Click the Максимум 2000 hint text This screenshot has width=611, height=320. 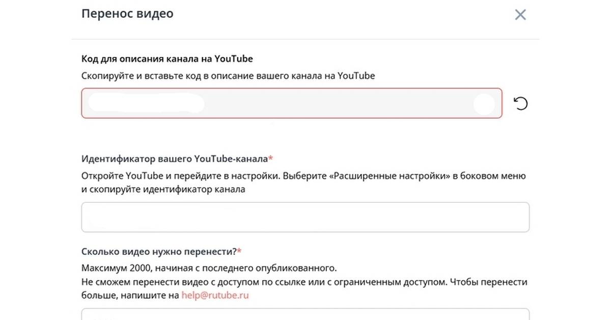(x=209, y=268)
